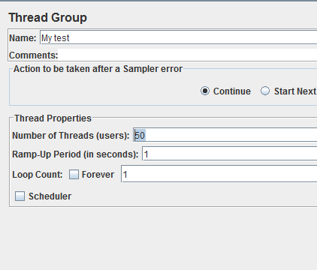This screenshot has height=270, width=317.
Task: Click the Ramp-Up Period (in seconds) label
Action: 75,154
